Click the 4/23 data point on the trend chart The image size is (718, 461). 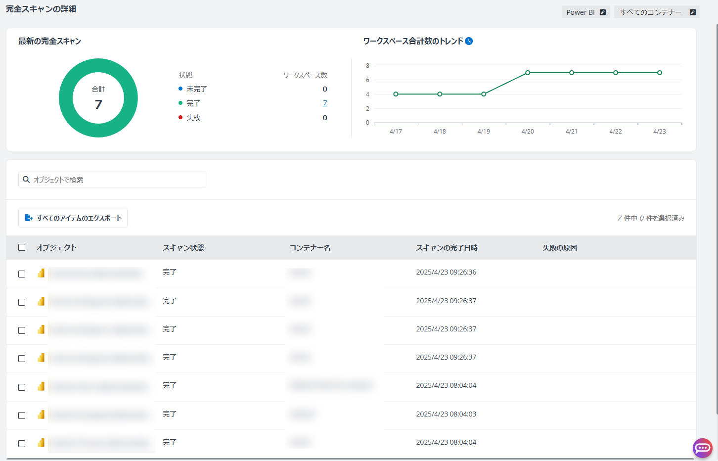(660, 73)
